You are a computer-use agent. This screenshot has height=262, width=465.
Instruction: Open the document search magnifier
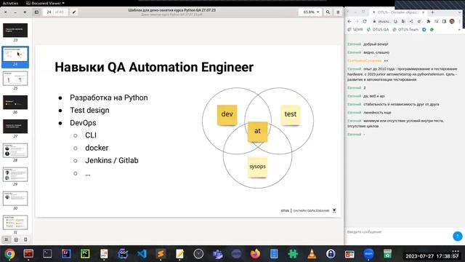tap(328, 12)
